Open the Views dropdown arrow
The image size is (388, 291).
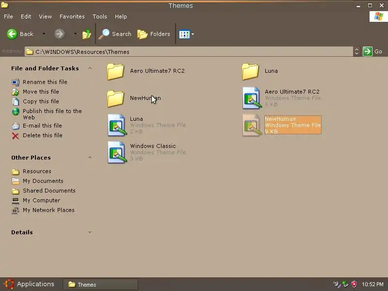point(193,34)
